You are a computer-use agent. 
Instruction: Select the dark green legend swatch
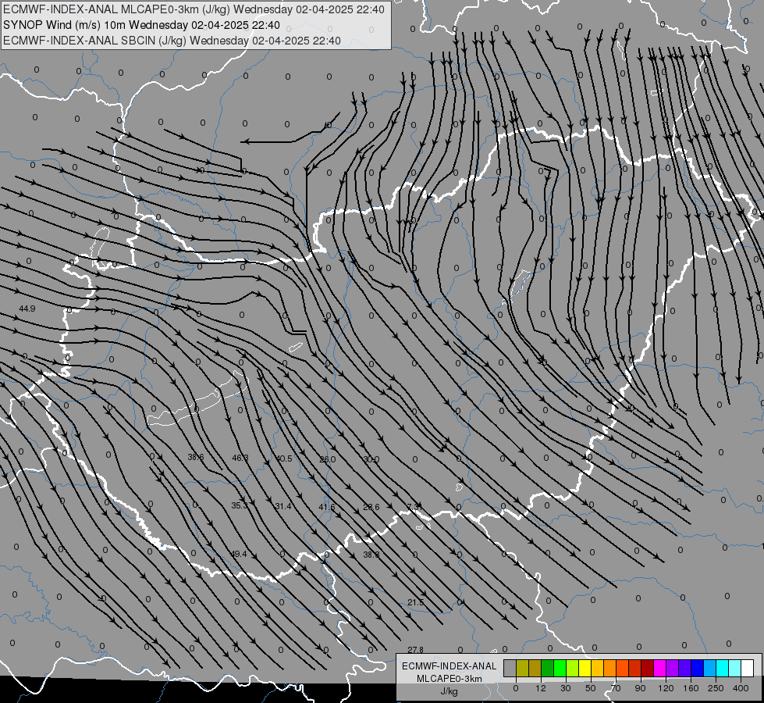coord(548,669)
